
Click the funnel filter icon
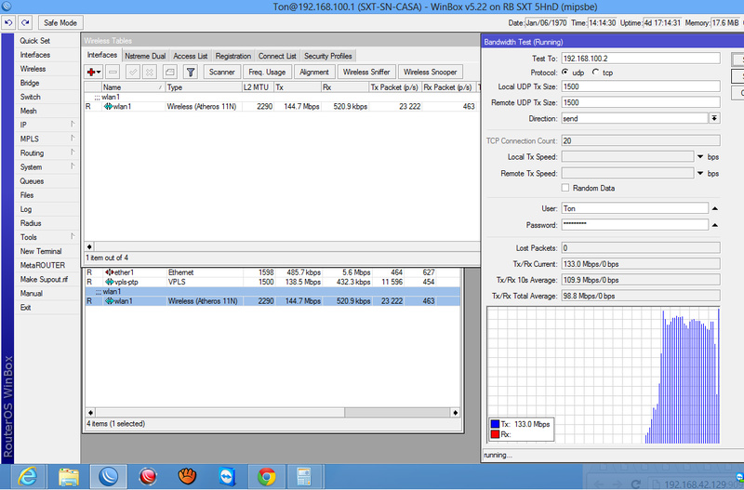[191, 73]
